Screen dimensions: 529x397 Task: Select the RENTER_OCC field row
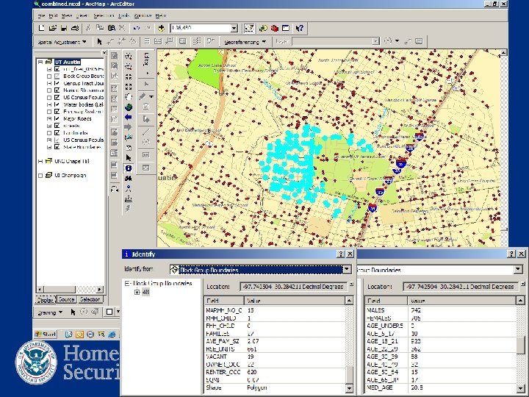coord(275,372)
